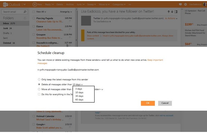Select Delete all messages older than option
The width and height of the screenshot is (207, 133).
coord(39,84)
